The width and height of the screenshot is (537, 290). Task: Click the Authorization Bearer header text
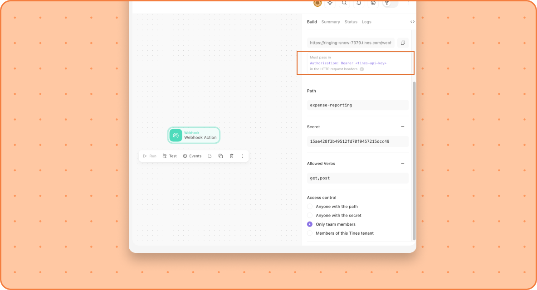point(348,63)
